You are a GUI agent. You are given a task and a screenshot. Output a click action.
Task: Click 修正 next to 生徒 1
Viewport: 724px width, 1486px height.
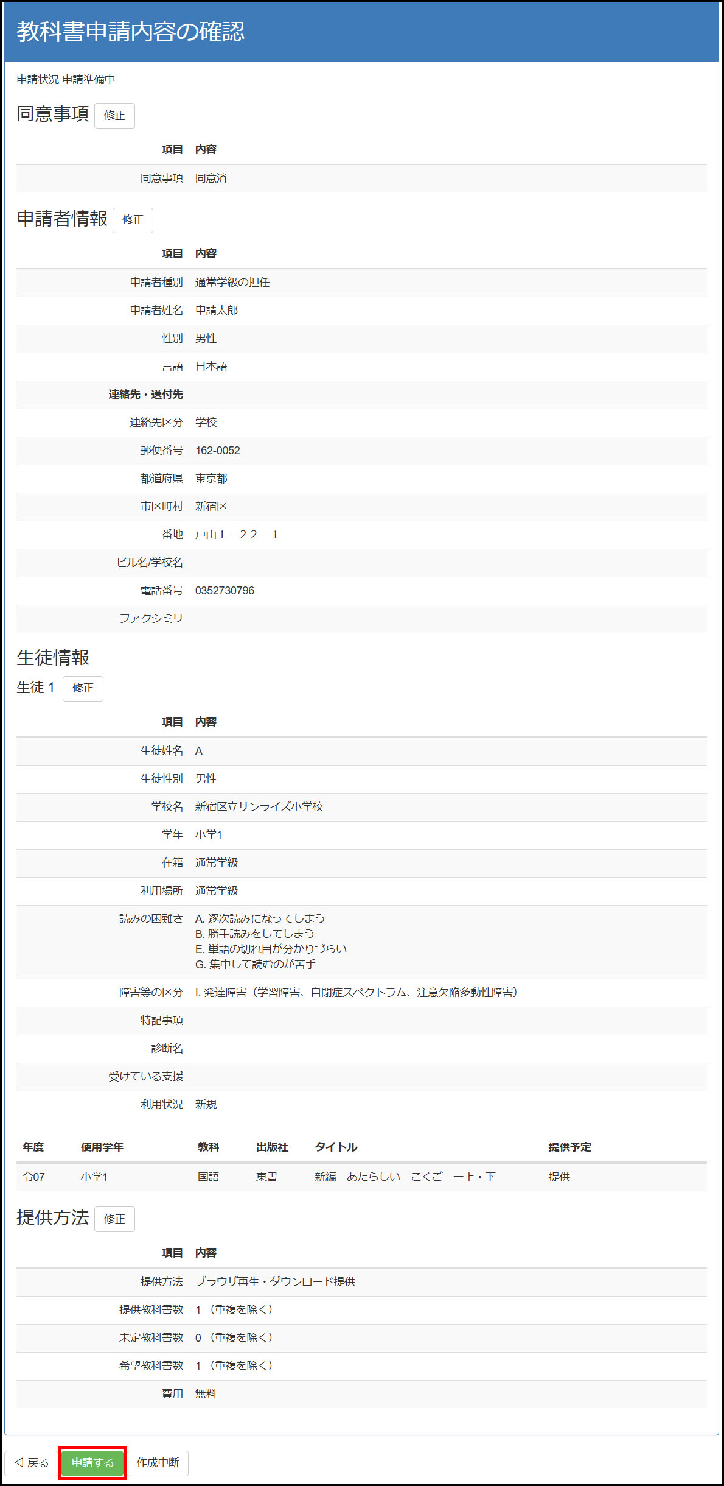[x=83, y=688]
